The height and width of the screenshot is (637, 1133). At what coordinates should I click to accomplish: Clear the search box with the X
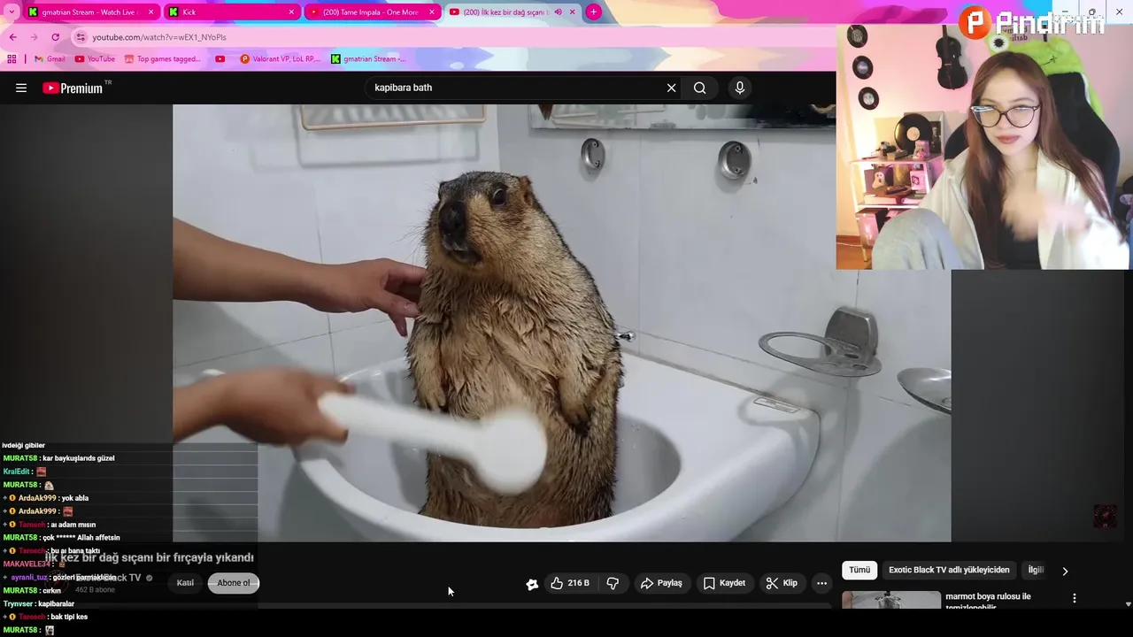pyautogui.click(x=671, y=88)
